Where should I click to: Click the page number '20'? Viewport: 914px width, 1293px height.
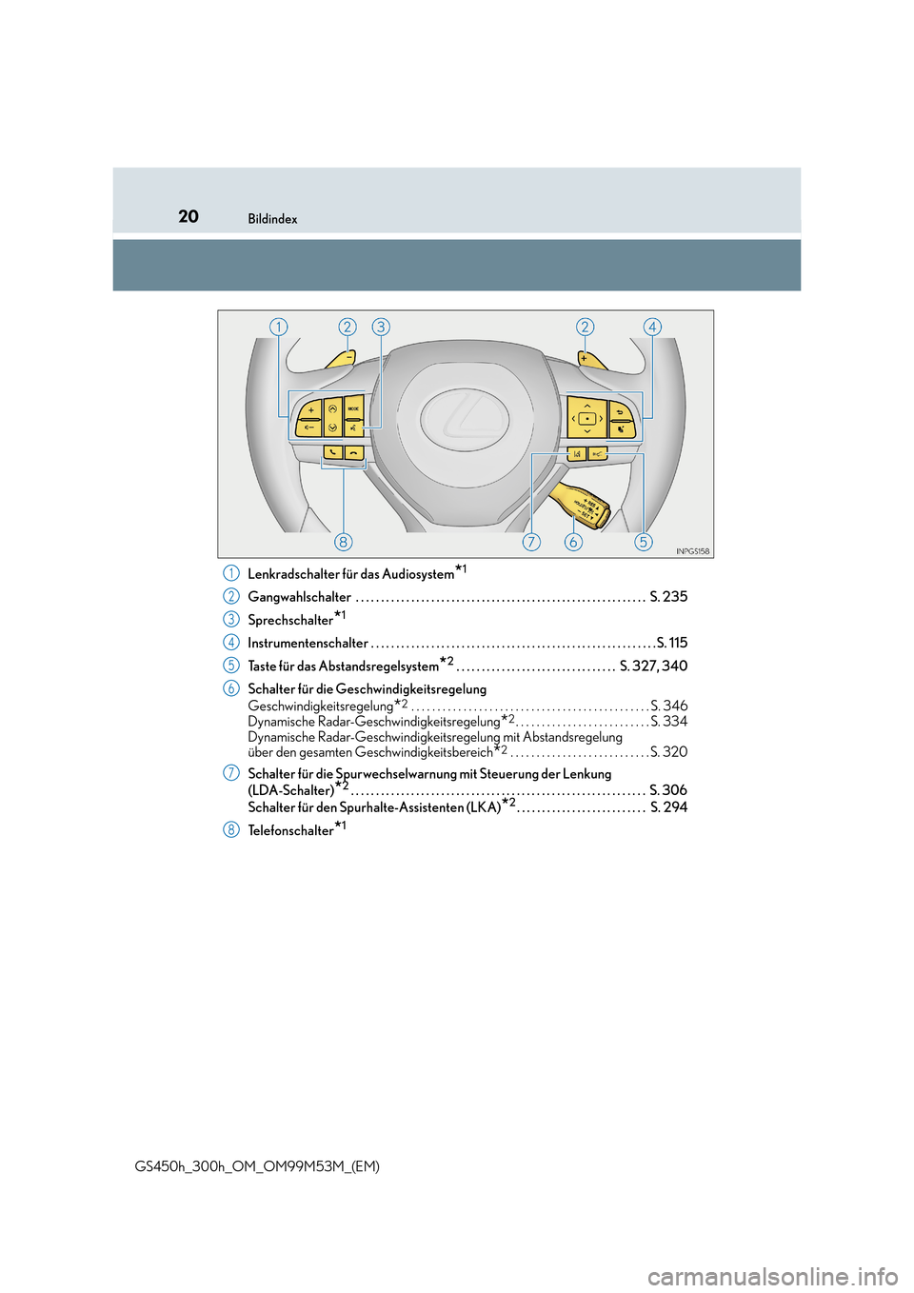(189, 216)
